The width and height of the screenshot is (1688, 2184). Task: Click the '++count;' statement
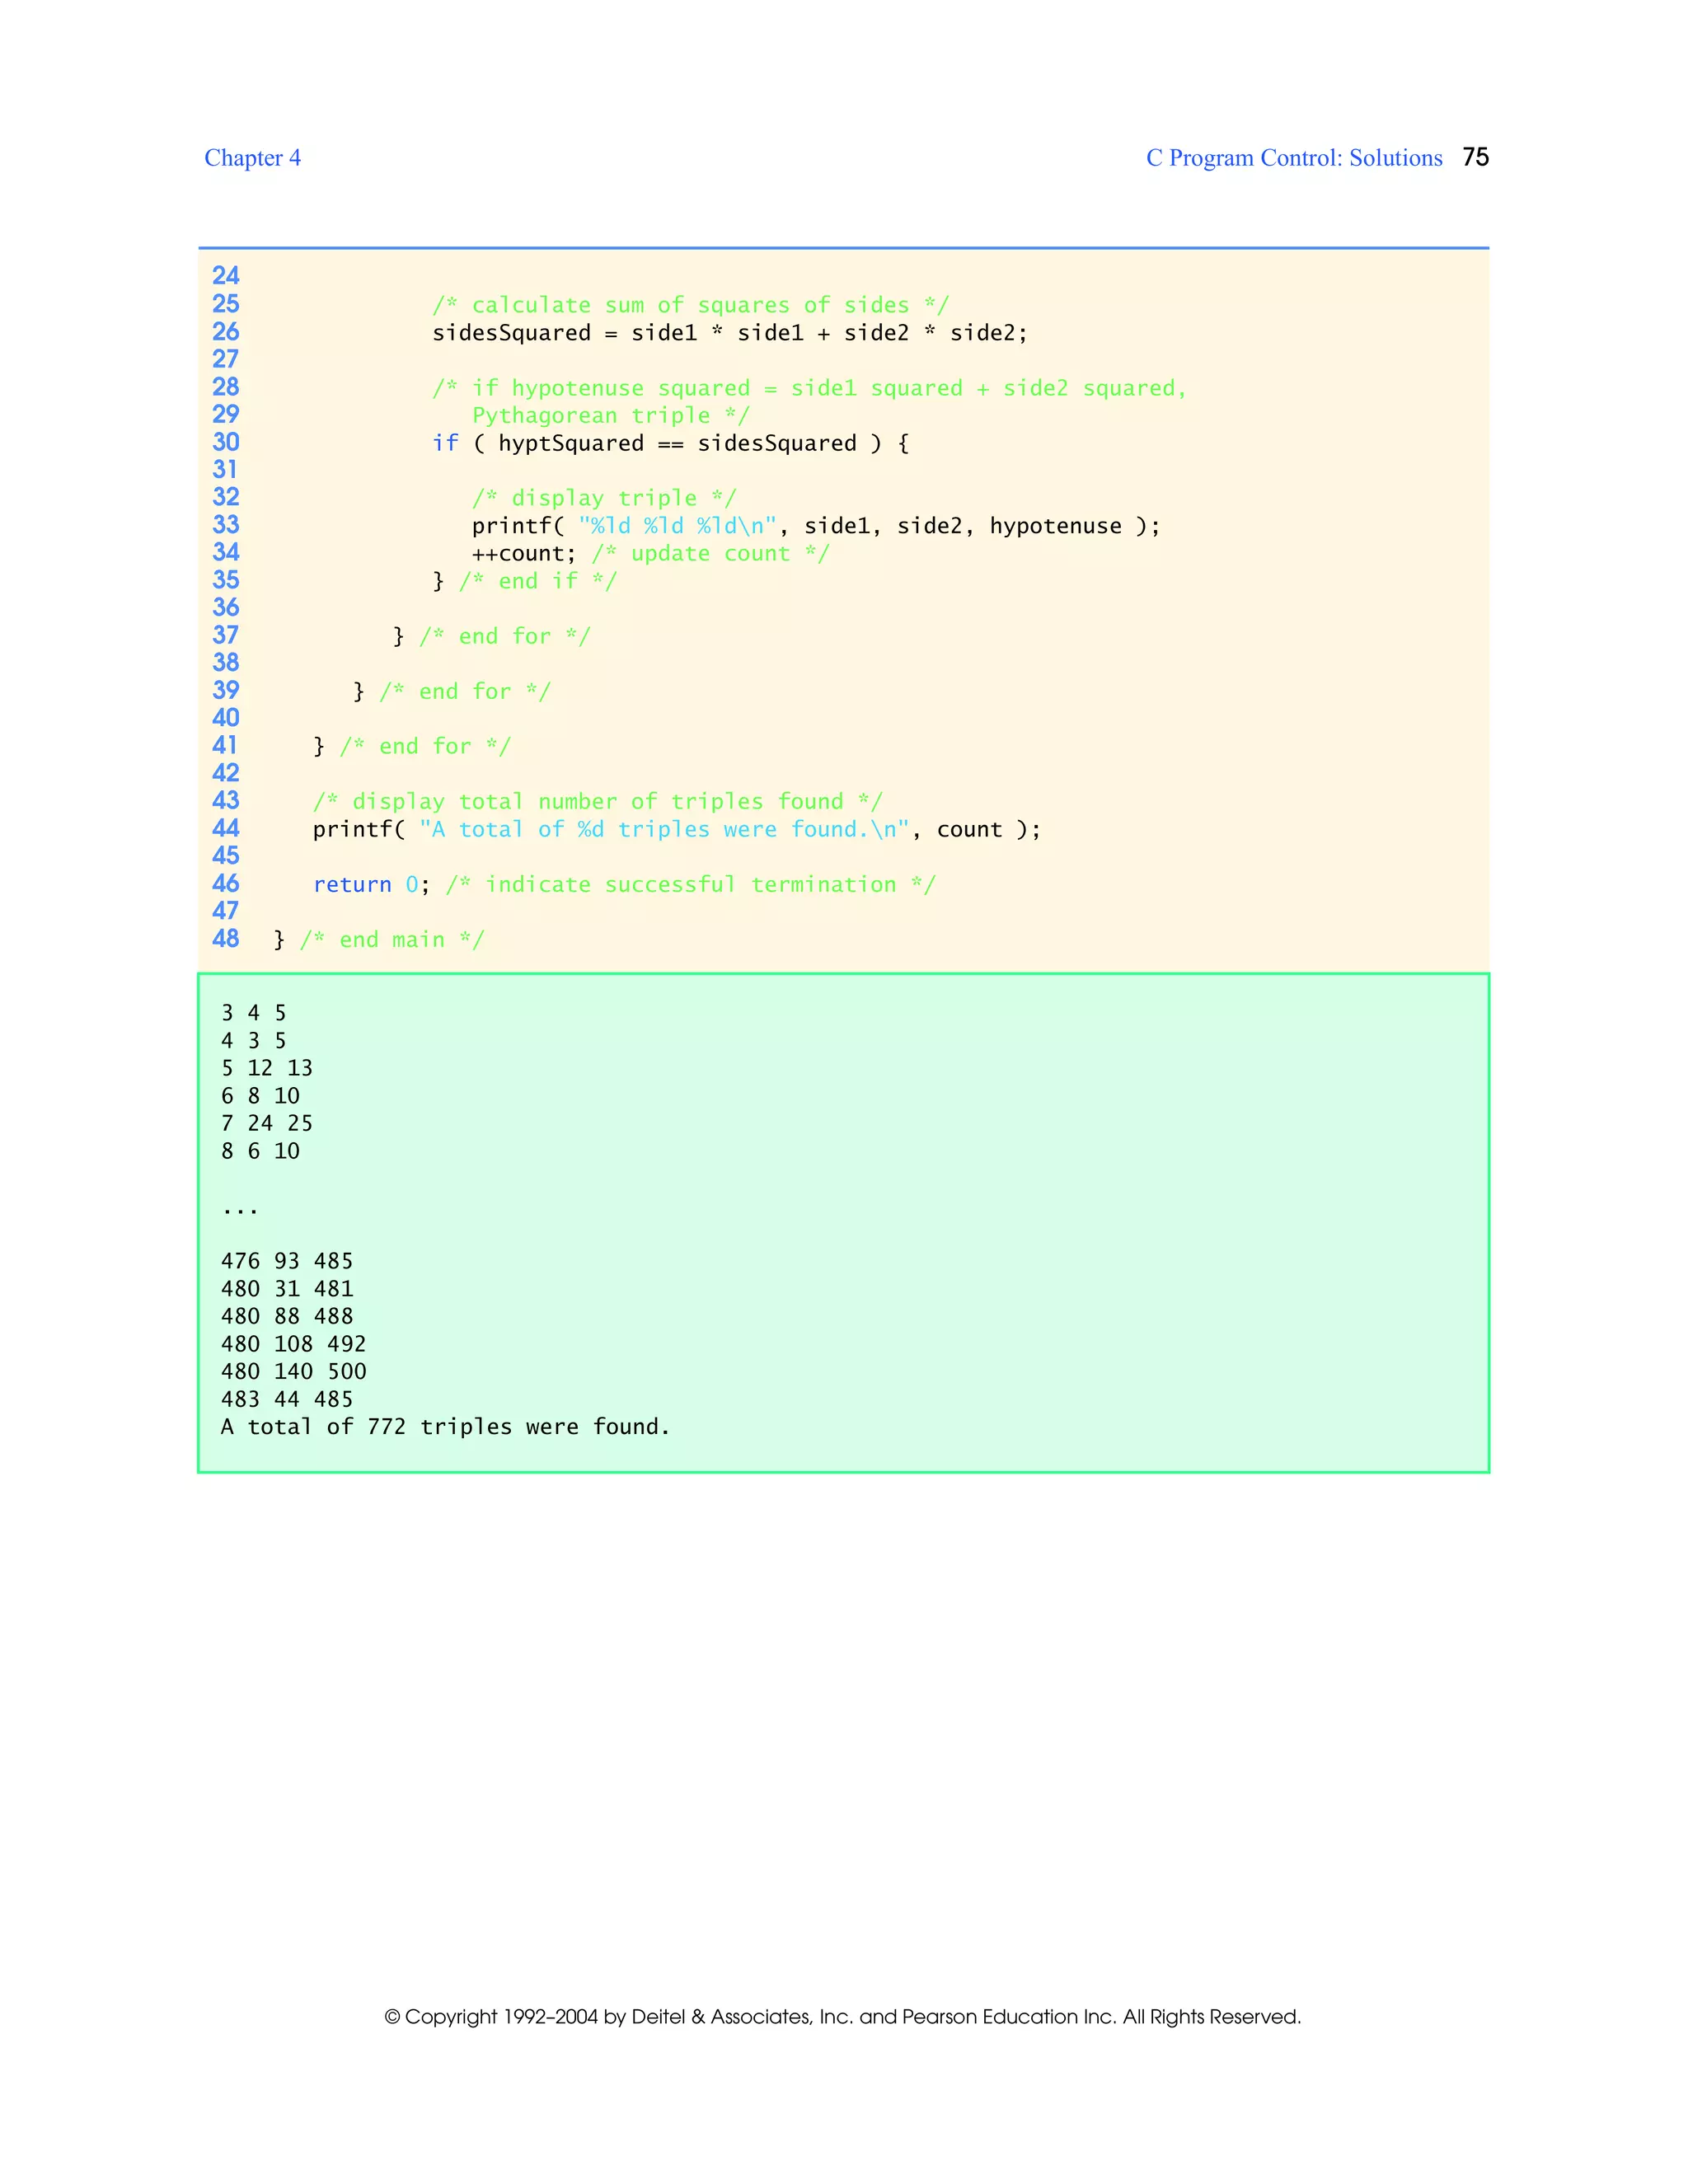pyautogui.click(x=524, y=554)
